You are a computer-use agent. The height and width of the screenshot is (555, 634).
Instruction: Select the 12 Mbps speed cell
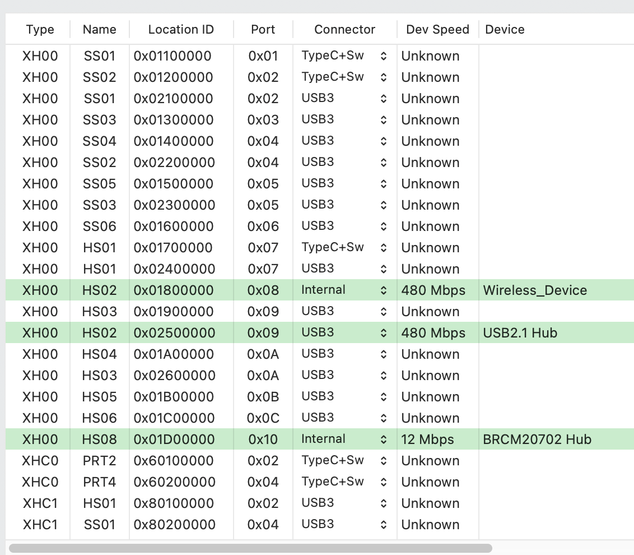tap(427, 440)
